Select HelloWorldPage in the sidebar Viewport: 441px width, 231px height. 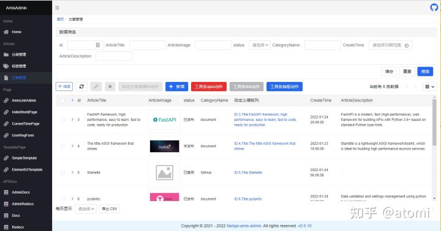24,112
